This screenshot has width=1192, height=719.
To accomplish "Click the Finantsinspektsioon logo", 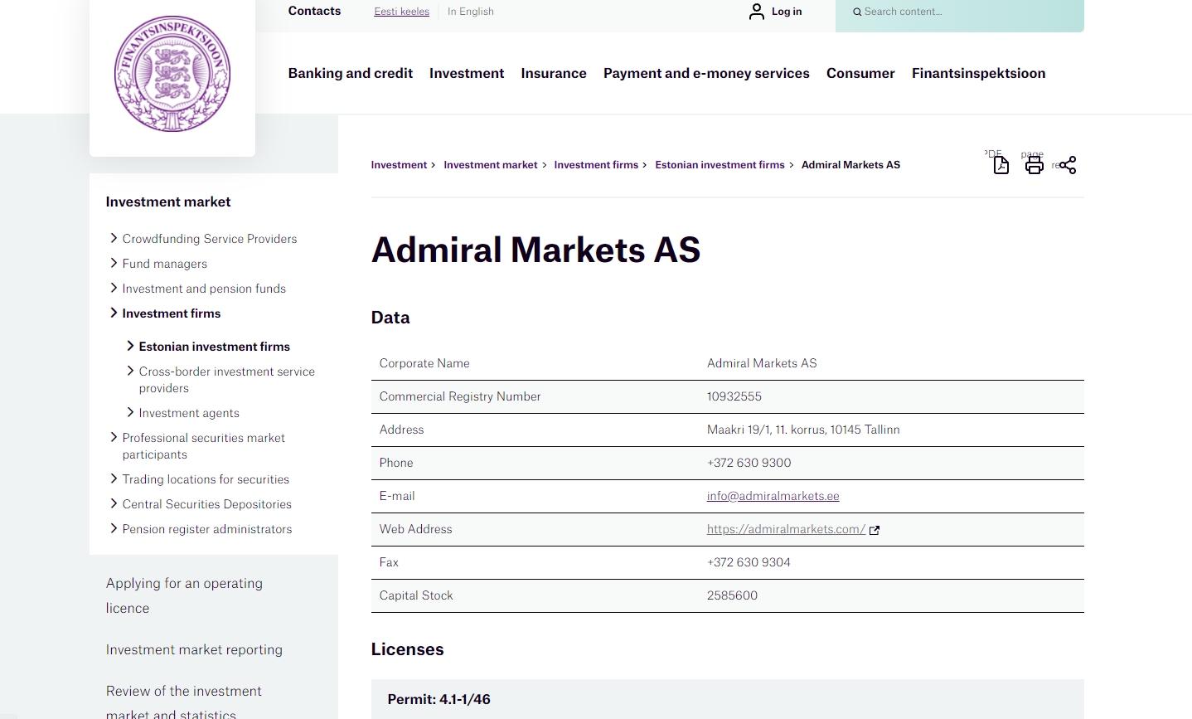I will pyautogui.click(x=172, y=74).
